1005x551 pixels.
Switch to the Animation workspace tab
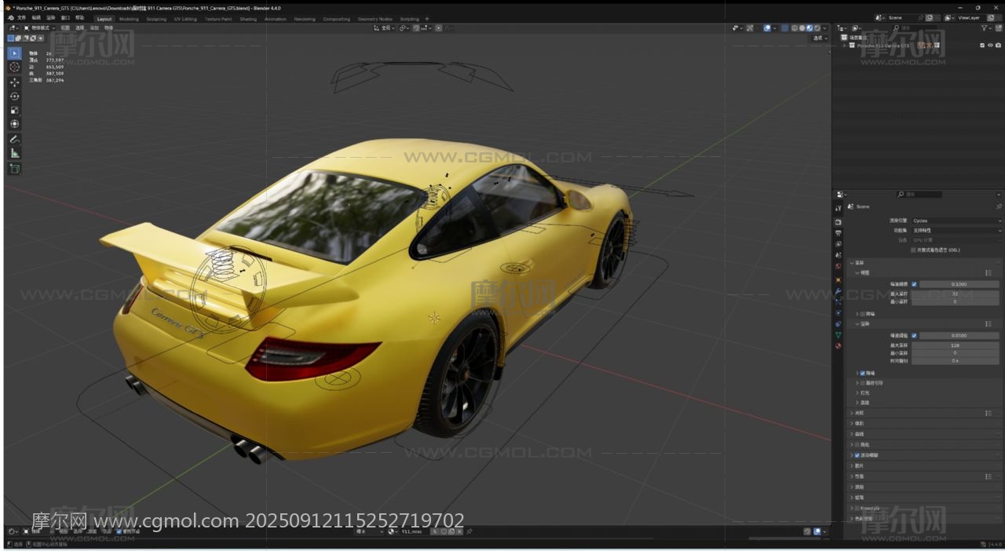coord(276,19)
